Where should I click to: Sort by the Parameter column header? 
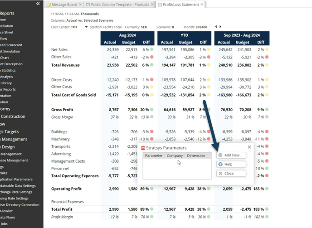pos(154,155)
